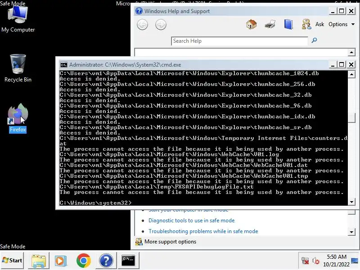
Task: Launch Firefox desktop shortcut
Action: point(18,118)
